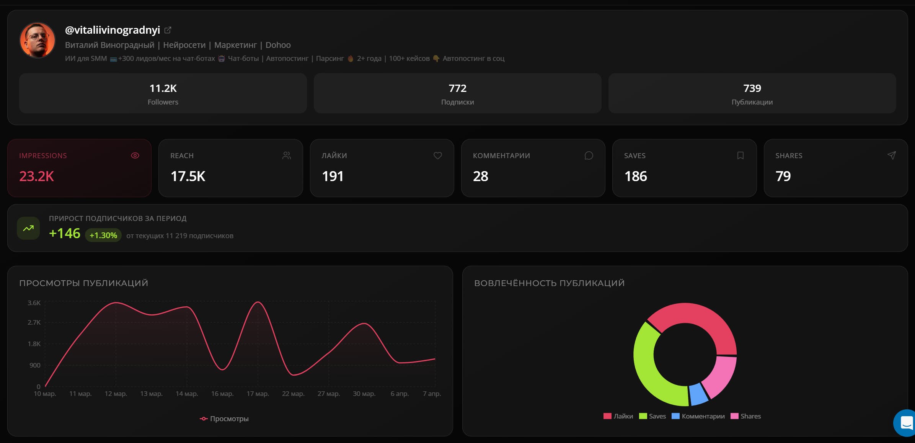
Task: Click the Reach people icon
Action: click(287, 155)
